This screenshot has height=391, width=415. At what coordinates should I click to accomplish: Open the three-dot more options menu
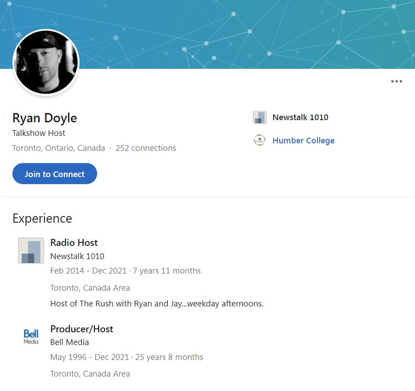click(x=396, y=82)
